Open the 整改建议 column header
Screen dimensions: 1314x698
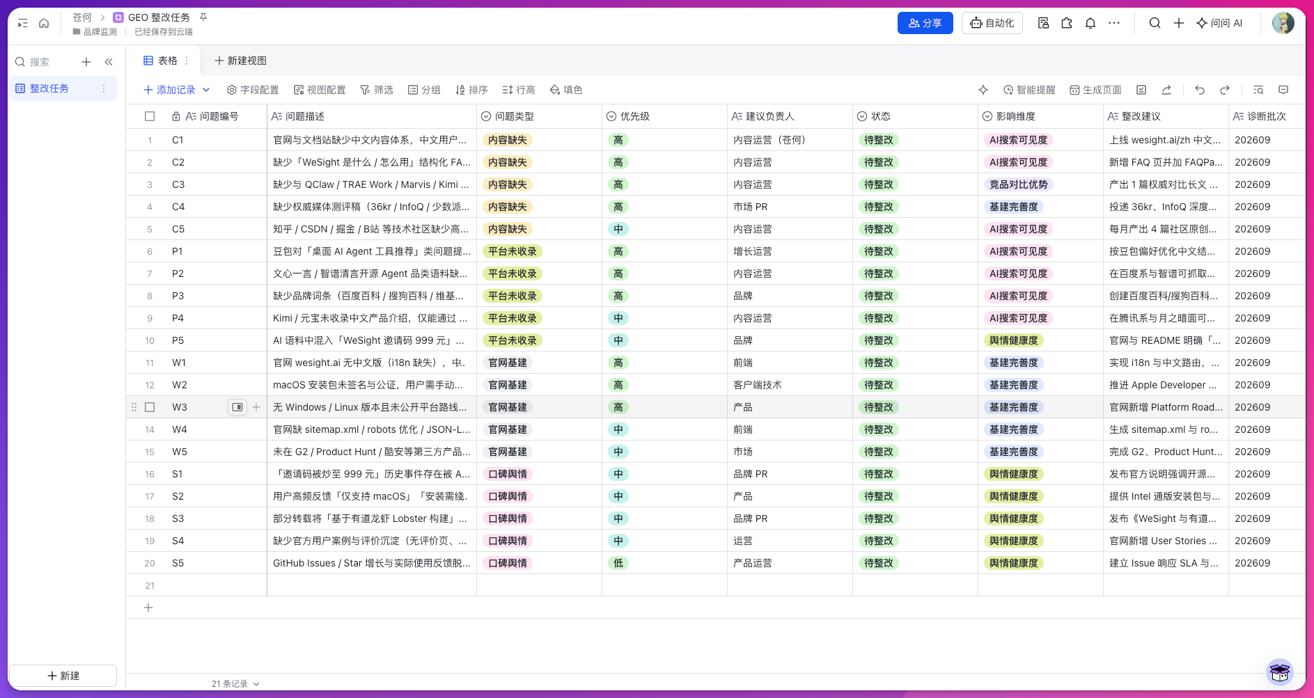coord(1166,116)
